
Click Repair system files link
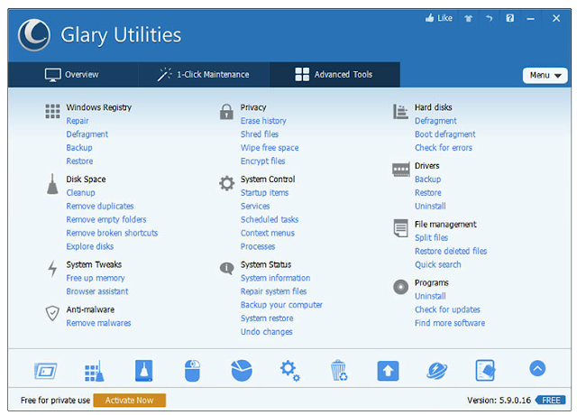click(273, 291)
